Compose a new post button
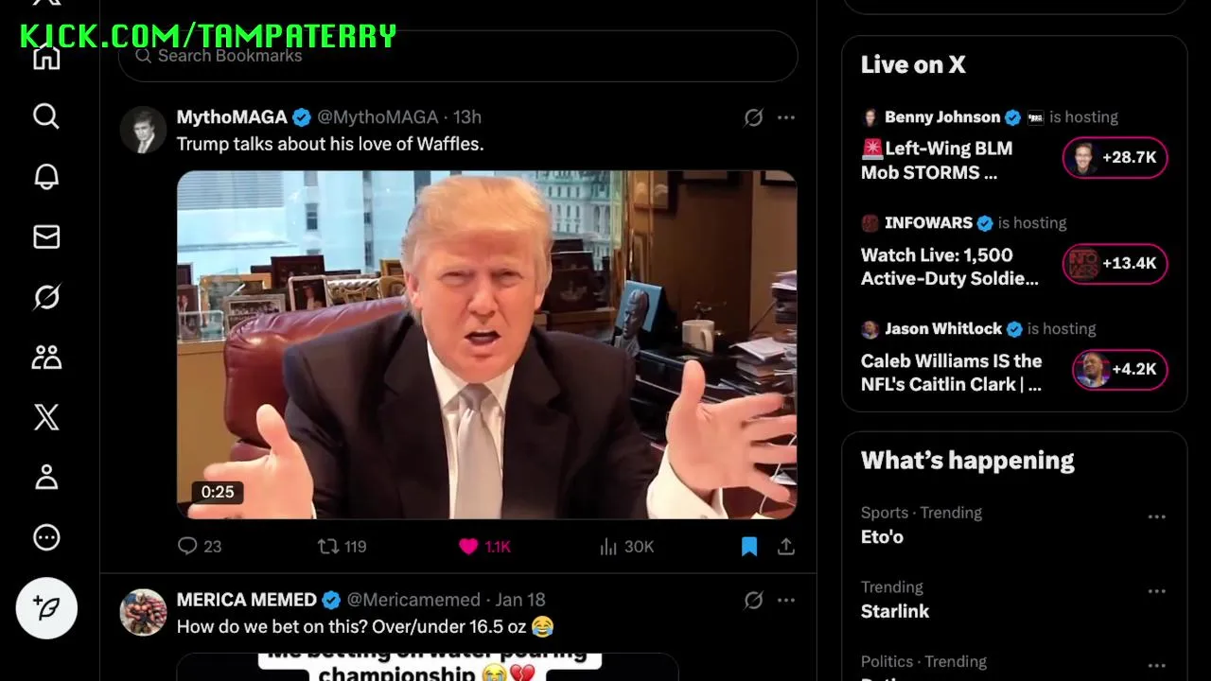 [46, 608]
